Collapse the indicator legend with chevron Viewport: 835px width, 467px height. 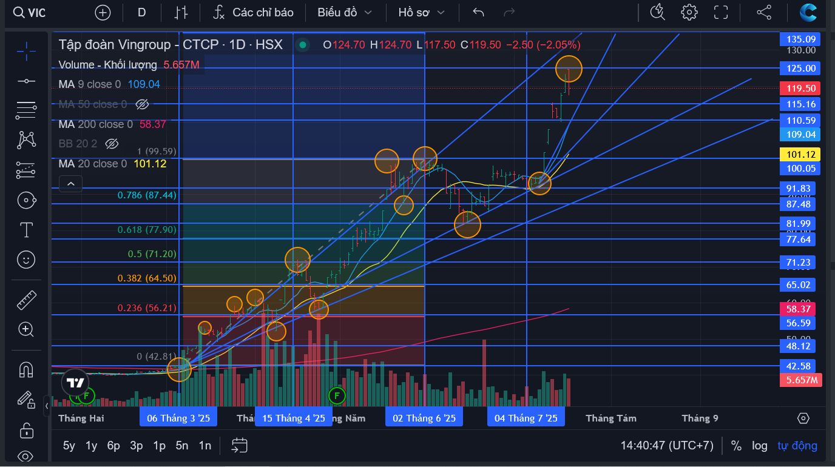[70, 183]
